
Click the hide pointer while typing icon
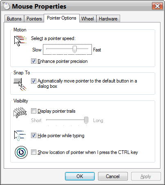tap(20, 136)
